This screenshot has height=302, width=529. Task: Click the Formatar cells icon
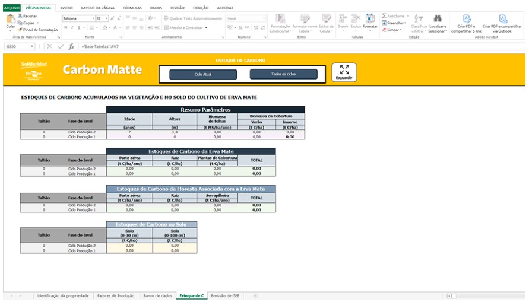coord(370,18)
